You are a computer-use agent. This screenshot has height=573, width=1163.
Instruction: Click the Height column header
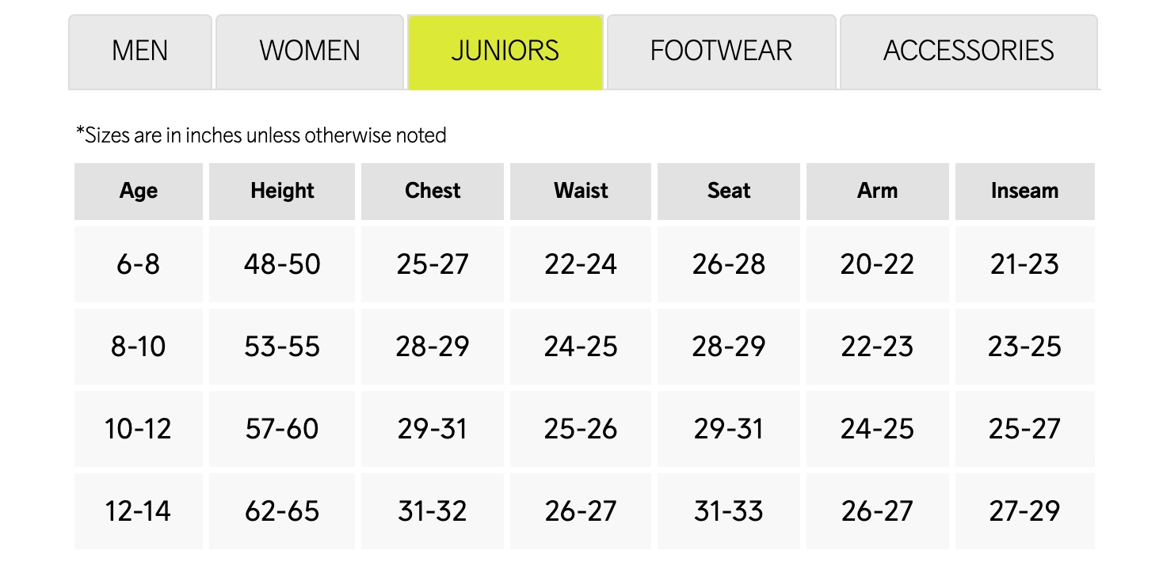pos(282,191)
